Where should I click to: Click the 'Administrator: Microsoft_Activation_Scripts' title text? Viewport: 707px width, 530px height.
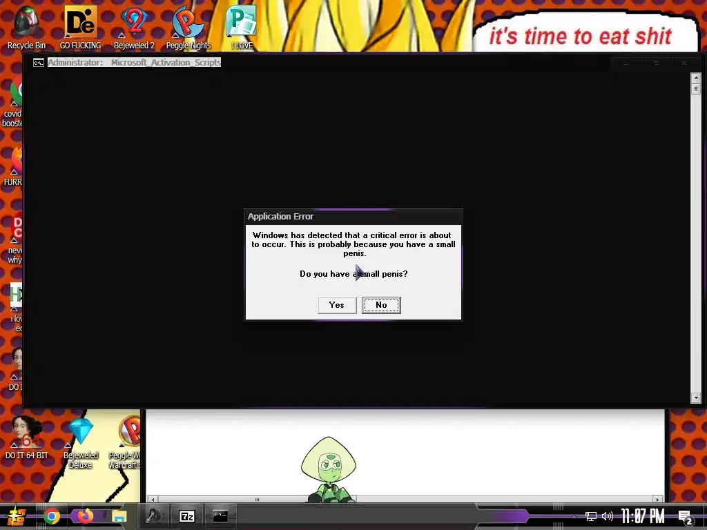point(135,63)
